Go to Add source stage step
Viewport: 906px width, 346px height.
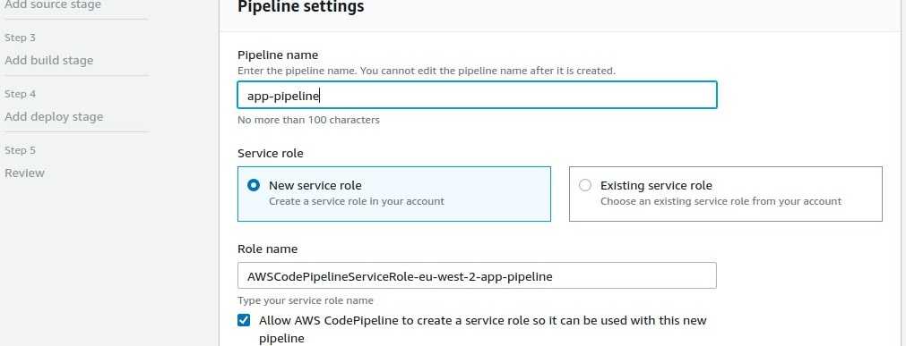pyautogui.click(x=53, y=4)
